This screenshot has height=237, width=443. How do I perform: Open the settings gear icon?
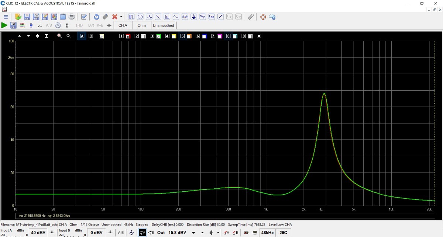click(58, 25)
